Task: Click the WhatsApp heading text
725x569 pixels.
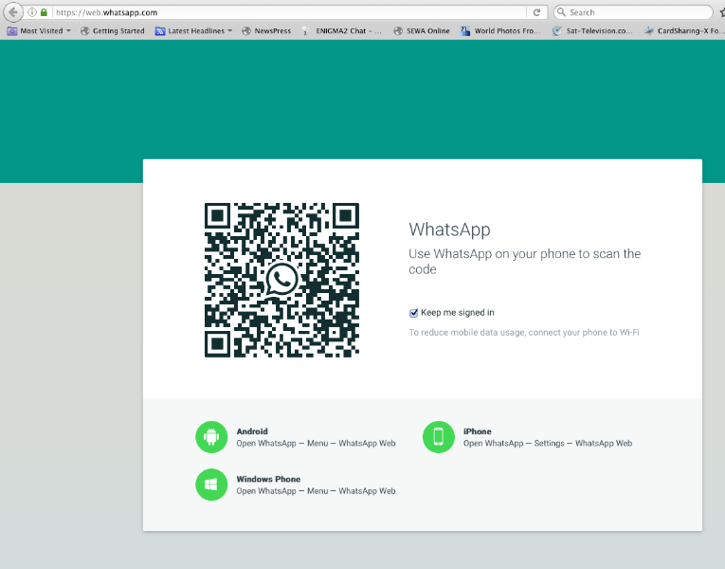Action: [449, 229]
